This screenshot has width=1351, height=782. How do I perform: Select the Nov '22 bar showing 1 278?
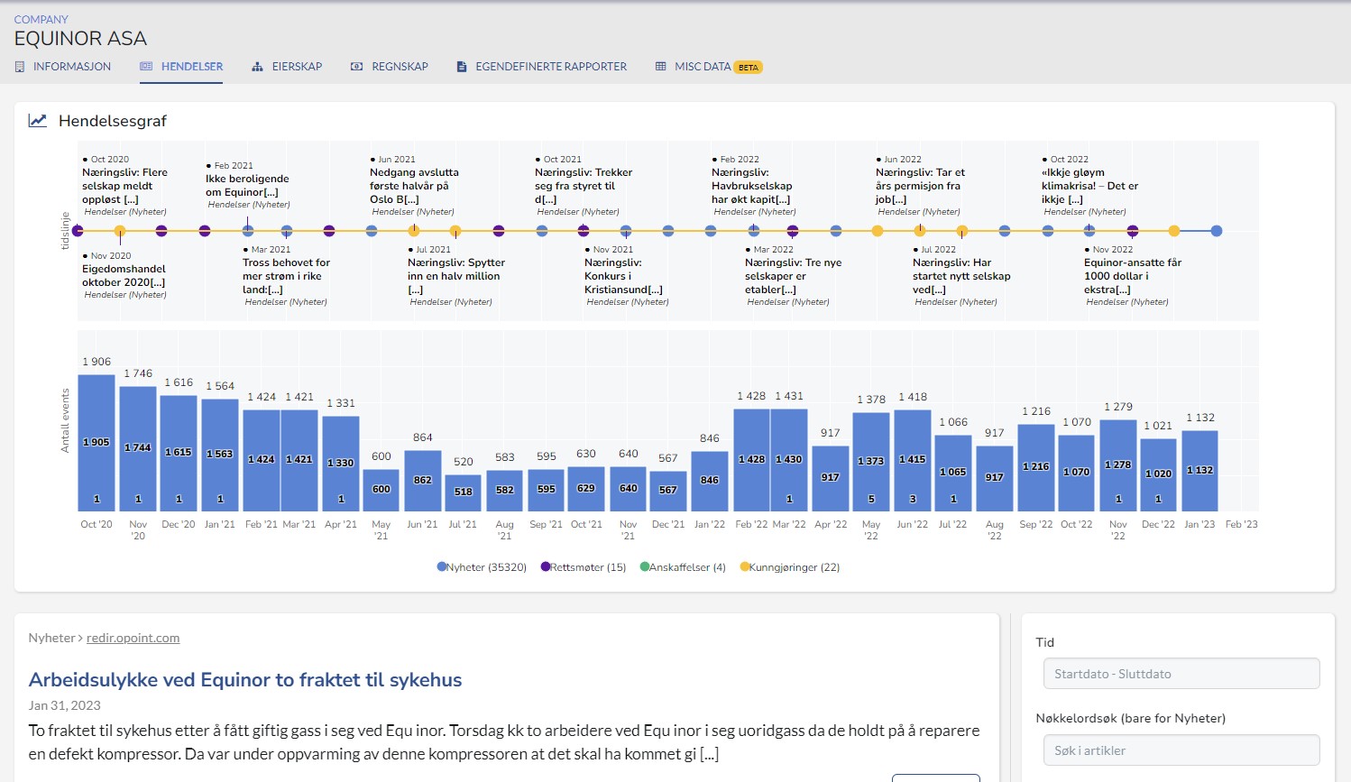1117,465
